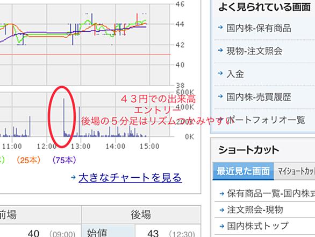Open ポートフォリオ一覧 link
The image size is (315, 237).
[x=266, y=120]
